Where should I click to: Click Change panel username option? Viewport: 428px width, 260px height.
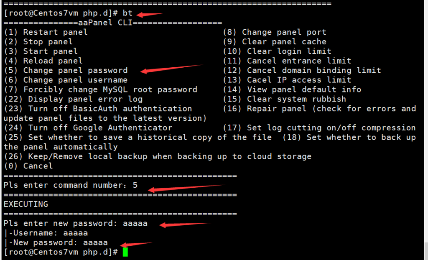pos(66,80)
